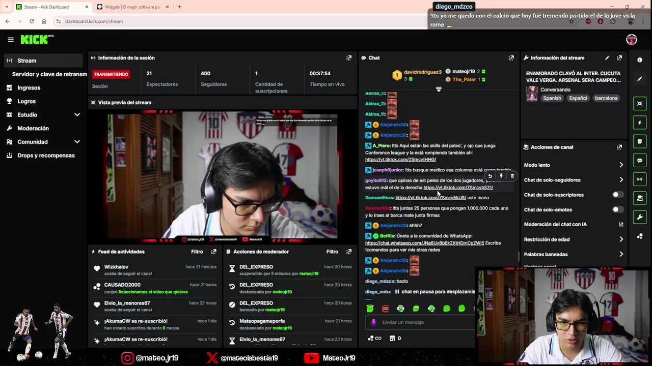Go to Ingresos page
The width and height of the screenshot is (652, 366).
click(x=43, y=88)
